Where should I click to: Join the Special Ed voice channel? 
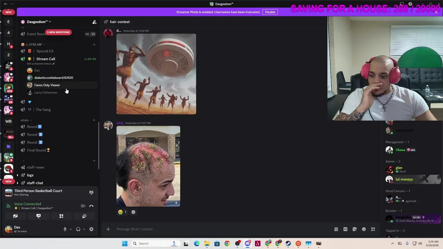coord(58,51)
